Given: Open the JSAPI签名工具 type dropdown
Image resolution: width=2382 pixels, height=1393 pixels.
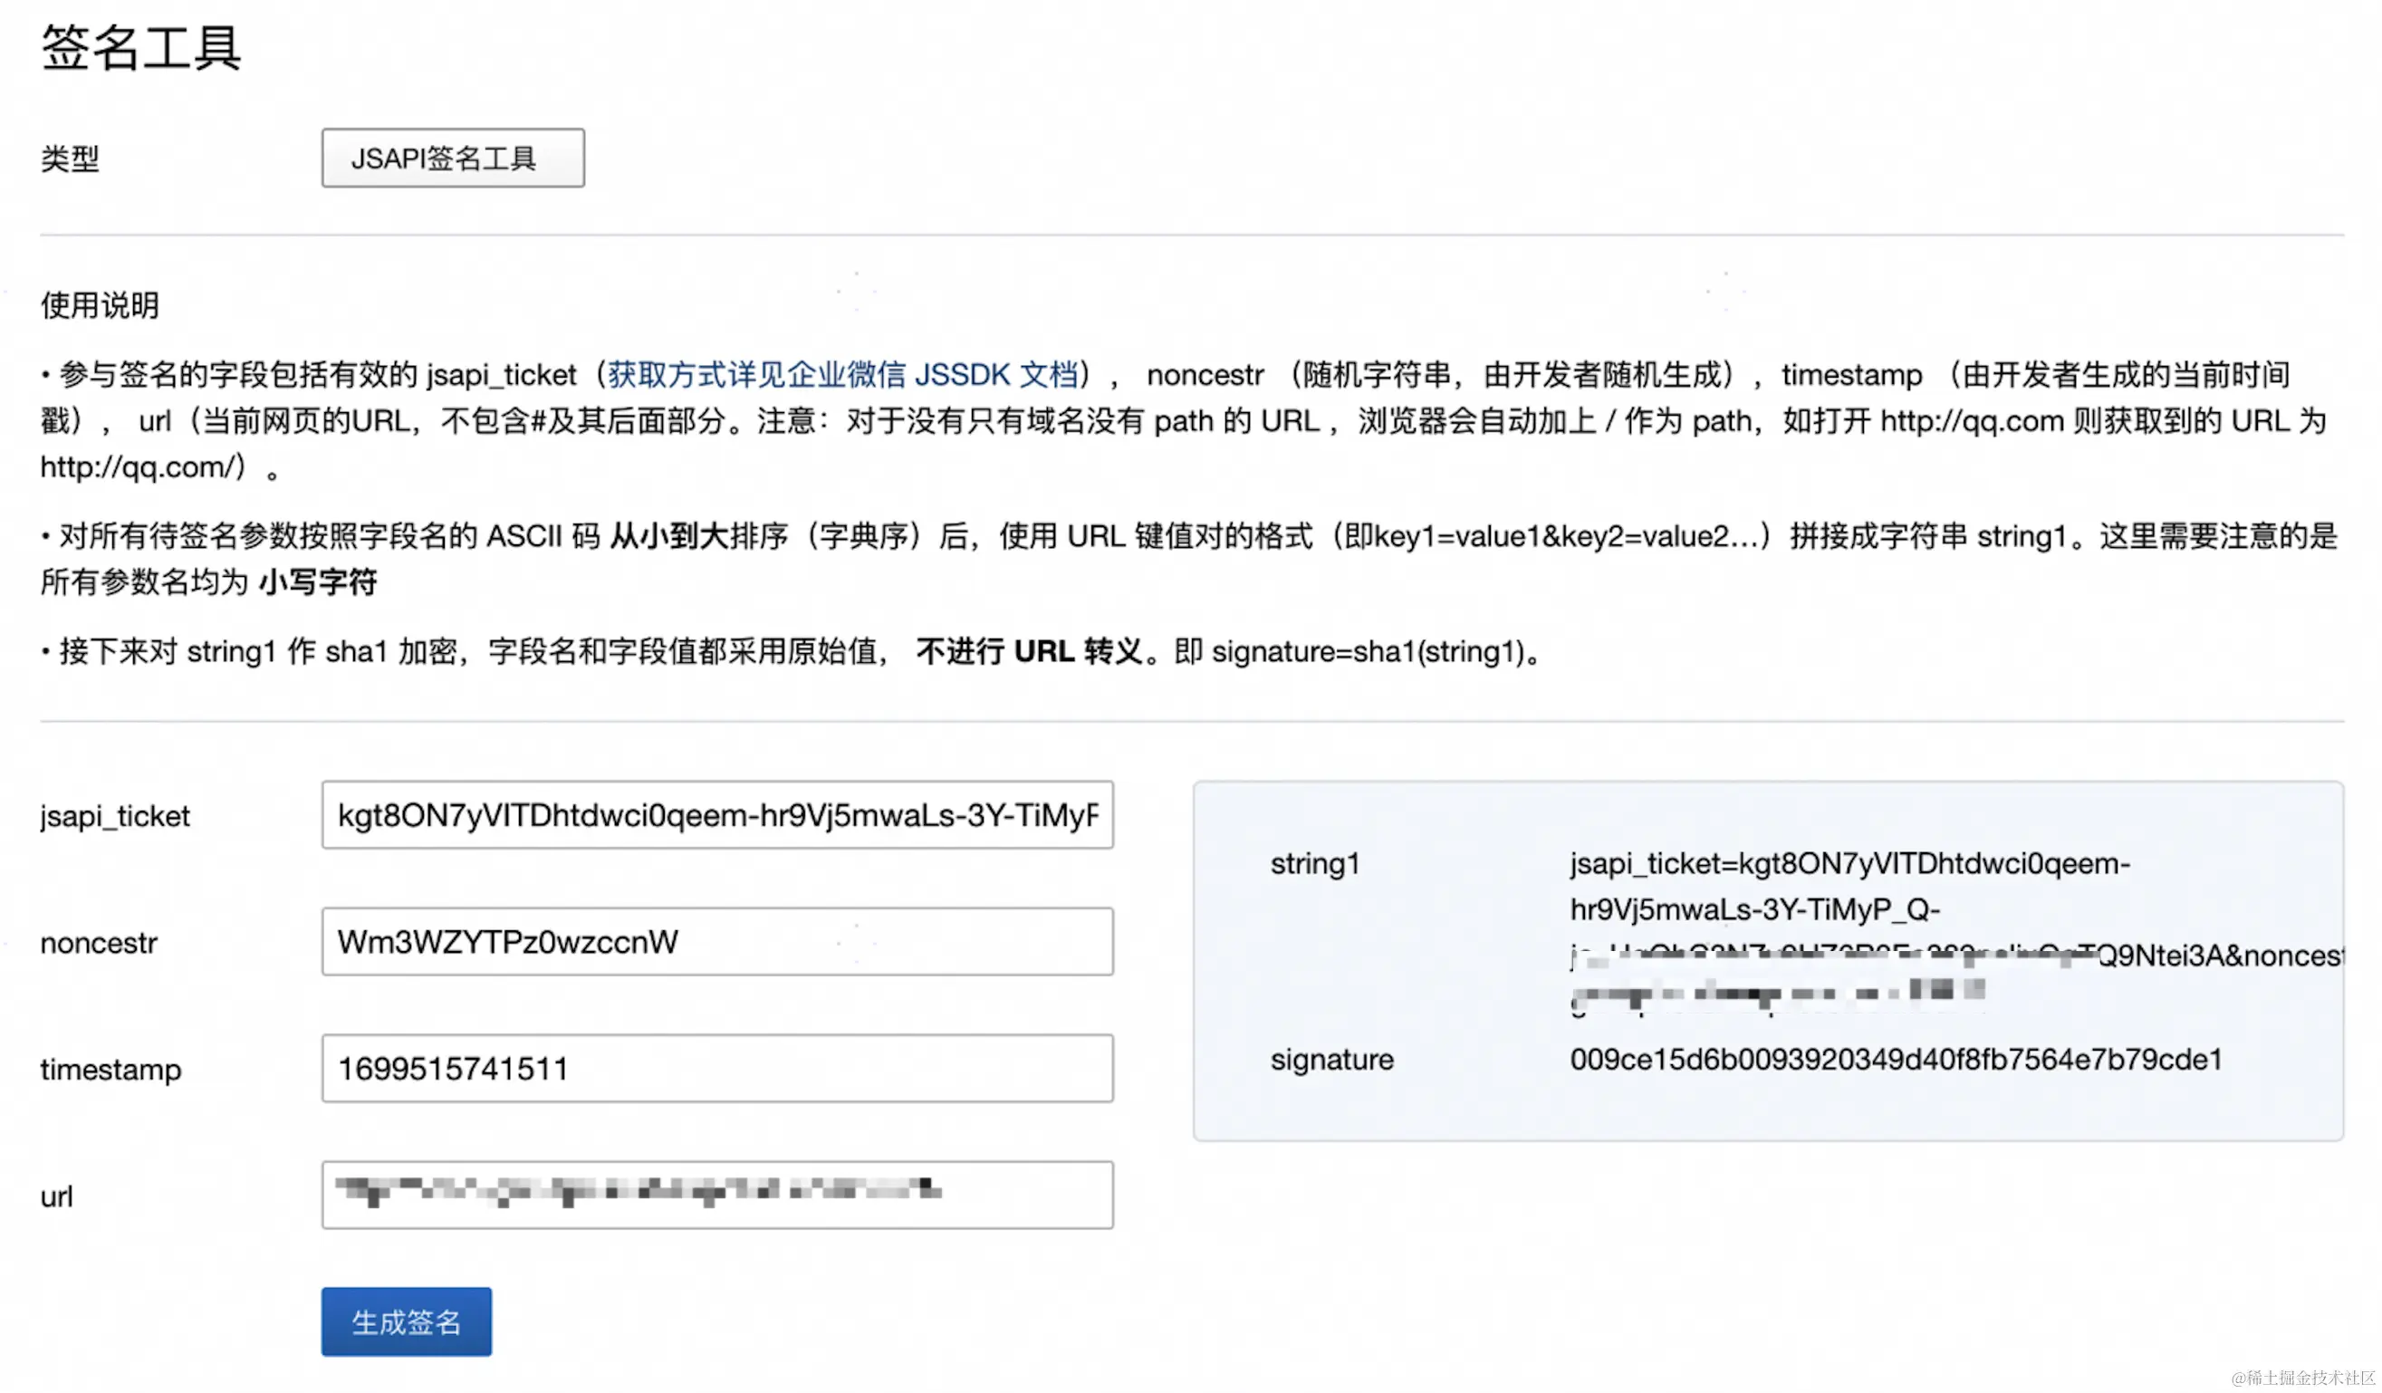Looking at the screenshot, I should click(x=453, y=158).
